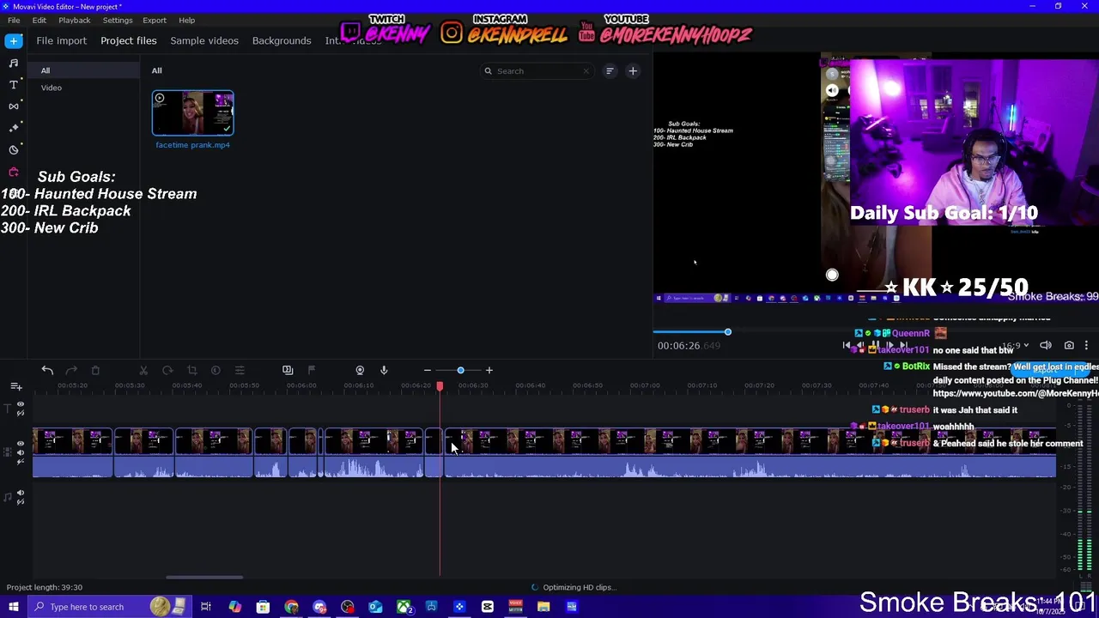Select the Crop tool in timeline toolbar
The width and height of the screenshot is (1099, 618).
[191, 370]
